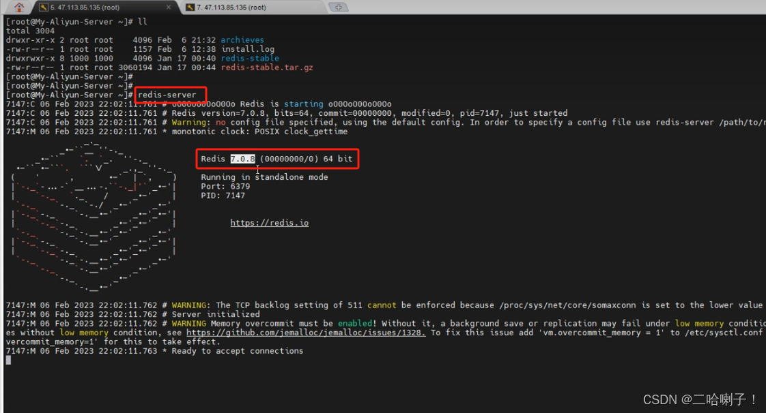
Task: Click the yellow 'Warning:' word in config line
Action: (191, 123)
